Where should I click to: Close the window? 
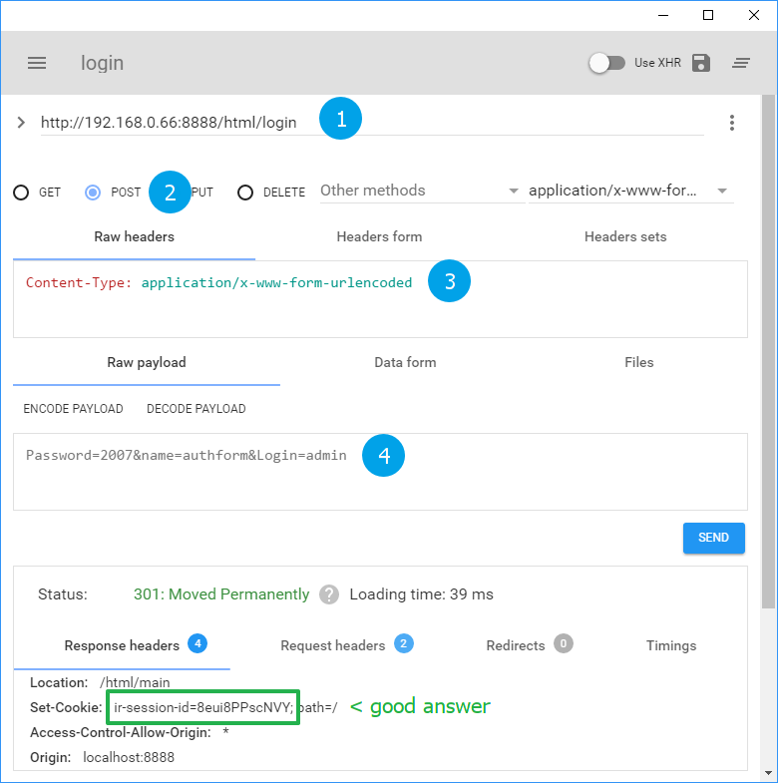click(754, 16)
